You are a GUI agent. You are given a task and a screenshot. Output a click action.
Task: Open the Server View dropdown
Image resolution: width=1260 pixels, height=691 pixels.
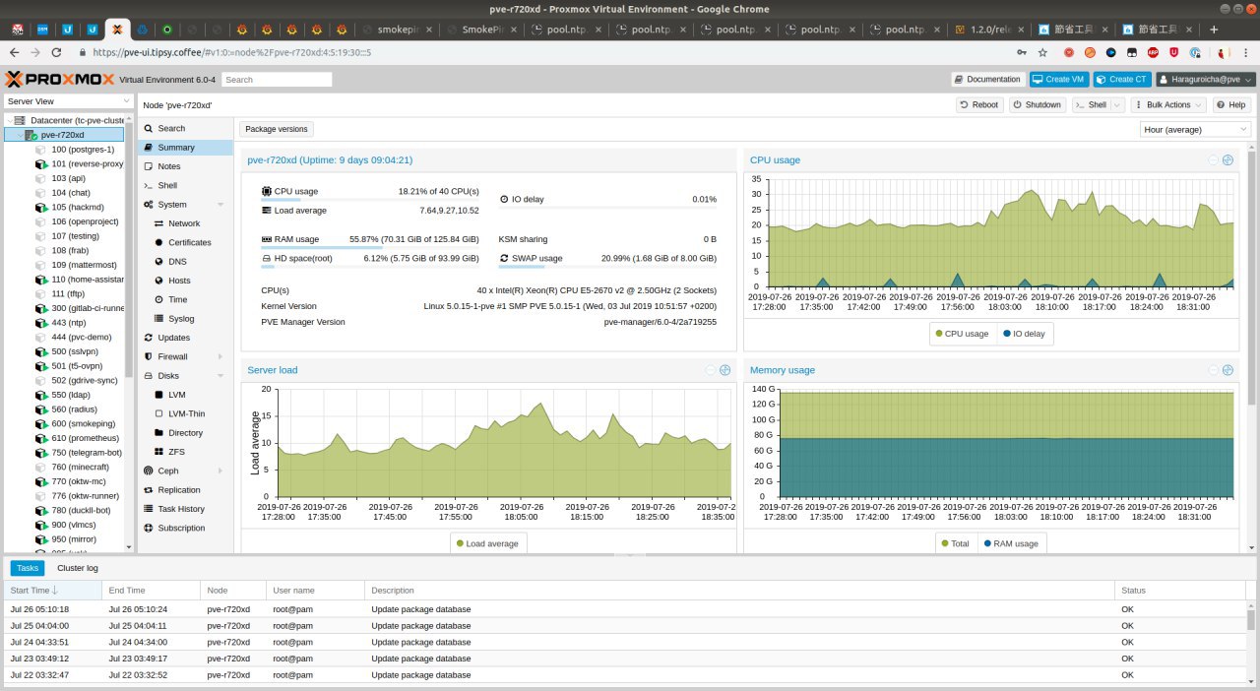pyautogui.click(x=68, y=101)
